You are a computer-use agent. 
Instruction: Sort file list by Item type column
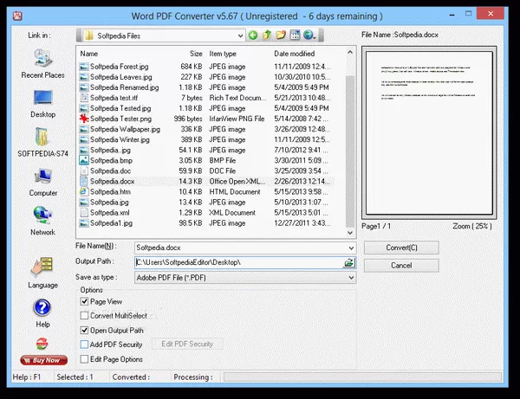[223, 54]
